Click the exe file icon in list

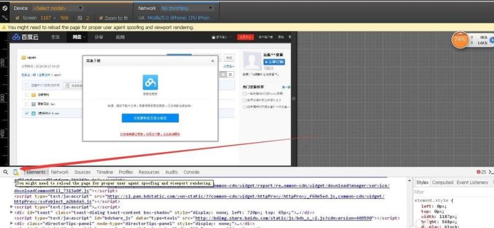(x=34, y=113)
